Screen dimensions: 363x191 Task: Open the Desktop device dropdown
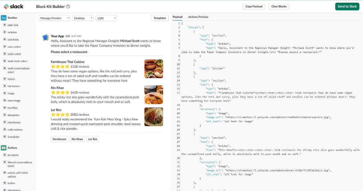pyautogui.click(x=83, y=18)
